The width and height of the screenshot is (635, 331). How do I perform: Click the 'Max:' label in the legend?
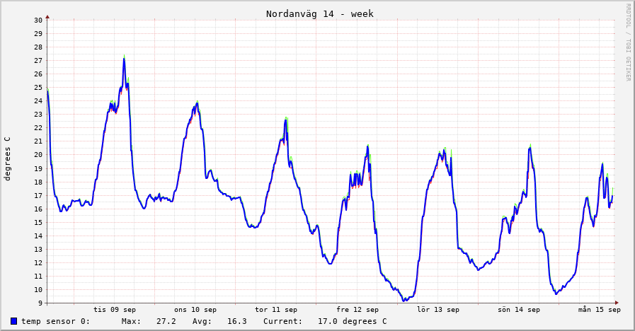pos(131,321)
